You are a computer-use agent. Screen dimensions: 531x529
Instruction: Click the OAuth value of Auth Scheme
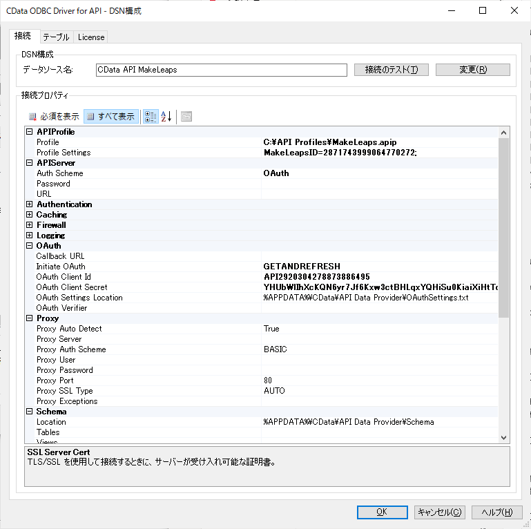(276, 173)
